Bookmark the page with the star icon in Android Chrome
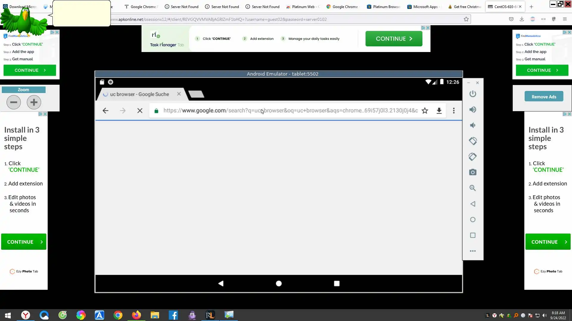The image size is (572, 321). [x=425, y=111]
